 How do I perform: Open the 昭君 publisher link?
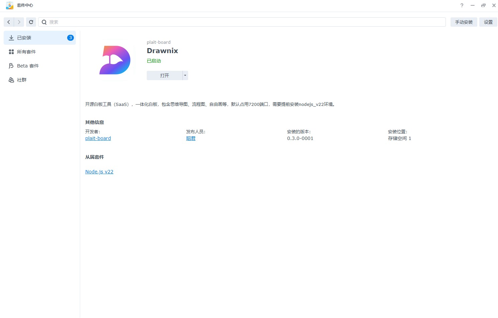click(x=191, y=138)
